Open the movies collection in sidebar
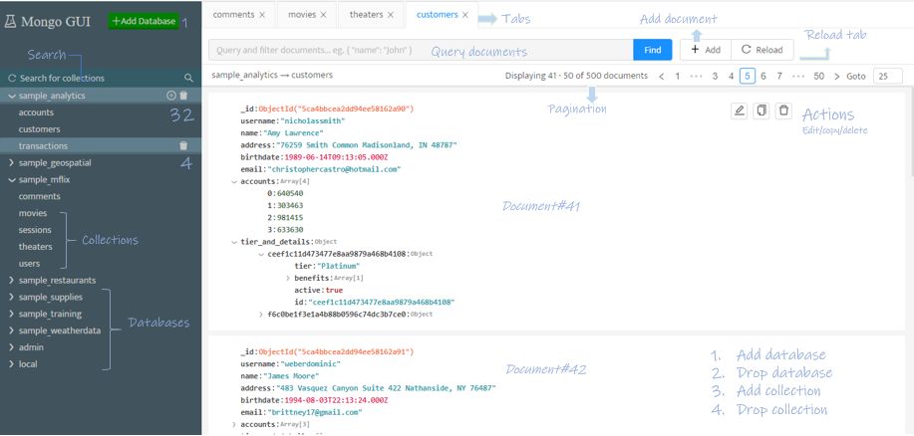This screenshot has height=436, width=914. (x=33, y=213)
